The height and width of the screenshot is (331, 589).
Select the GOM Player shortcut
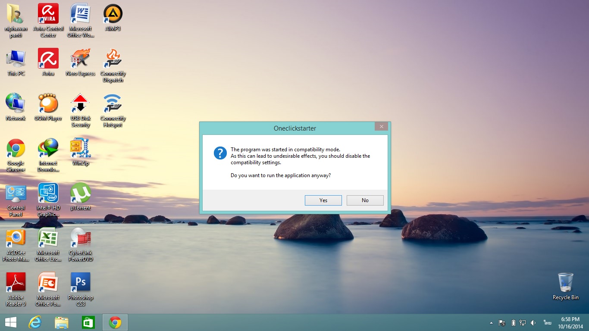tap(48, 107)
